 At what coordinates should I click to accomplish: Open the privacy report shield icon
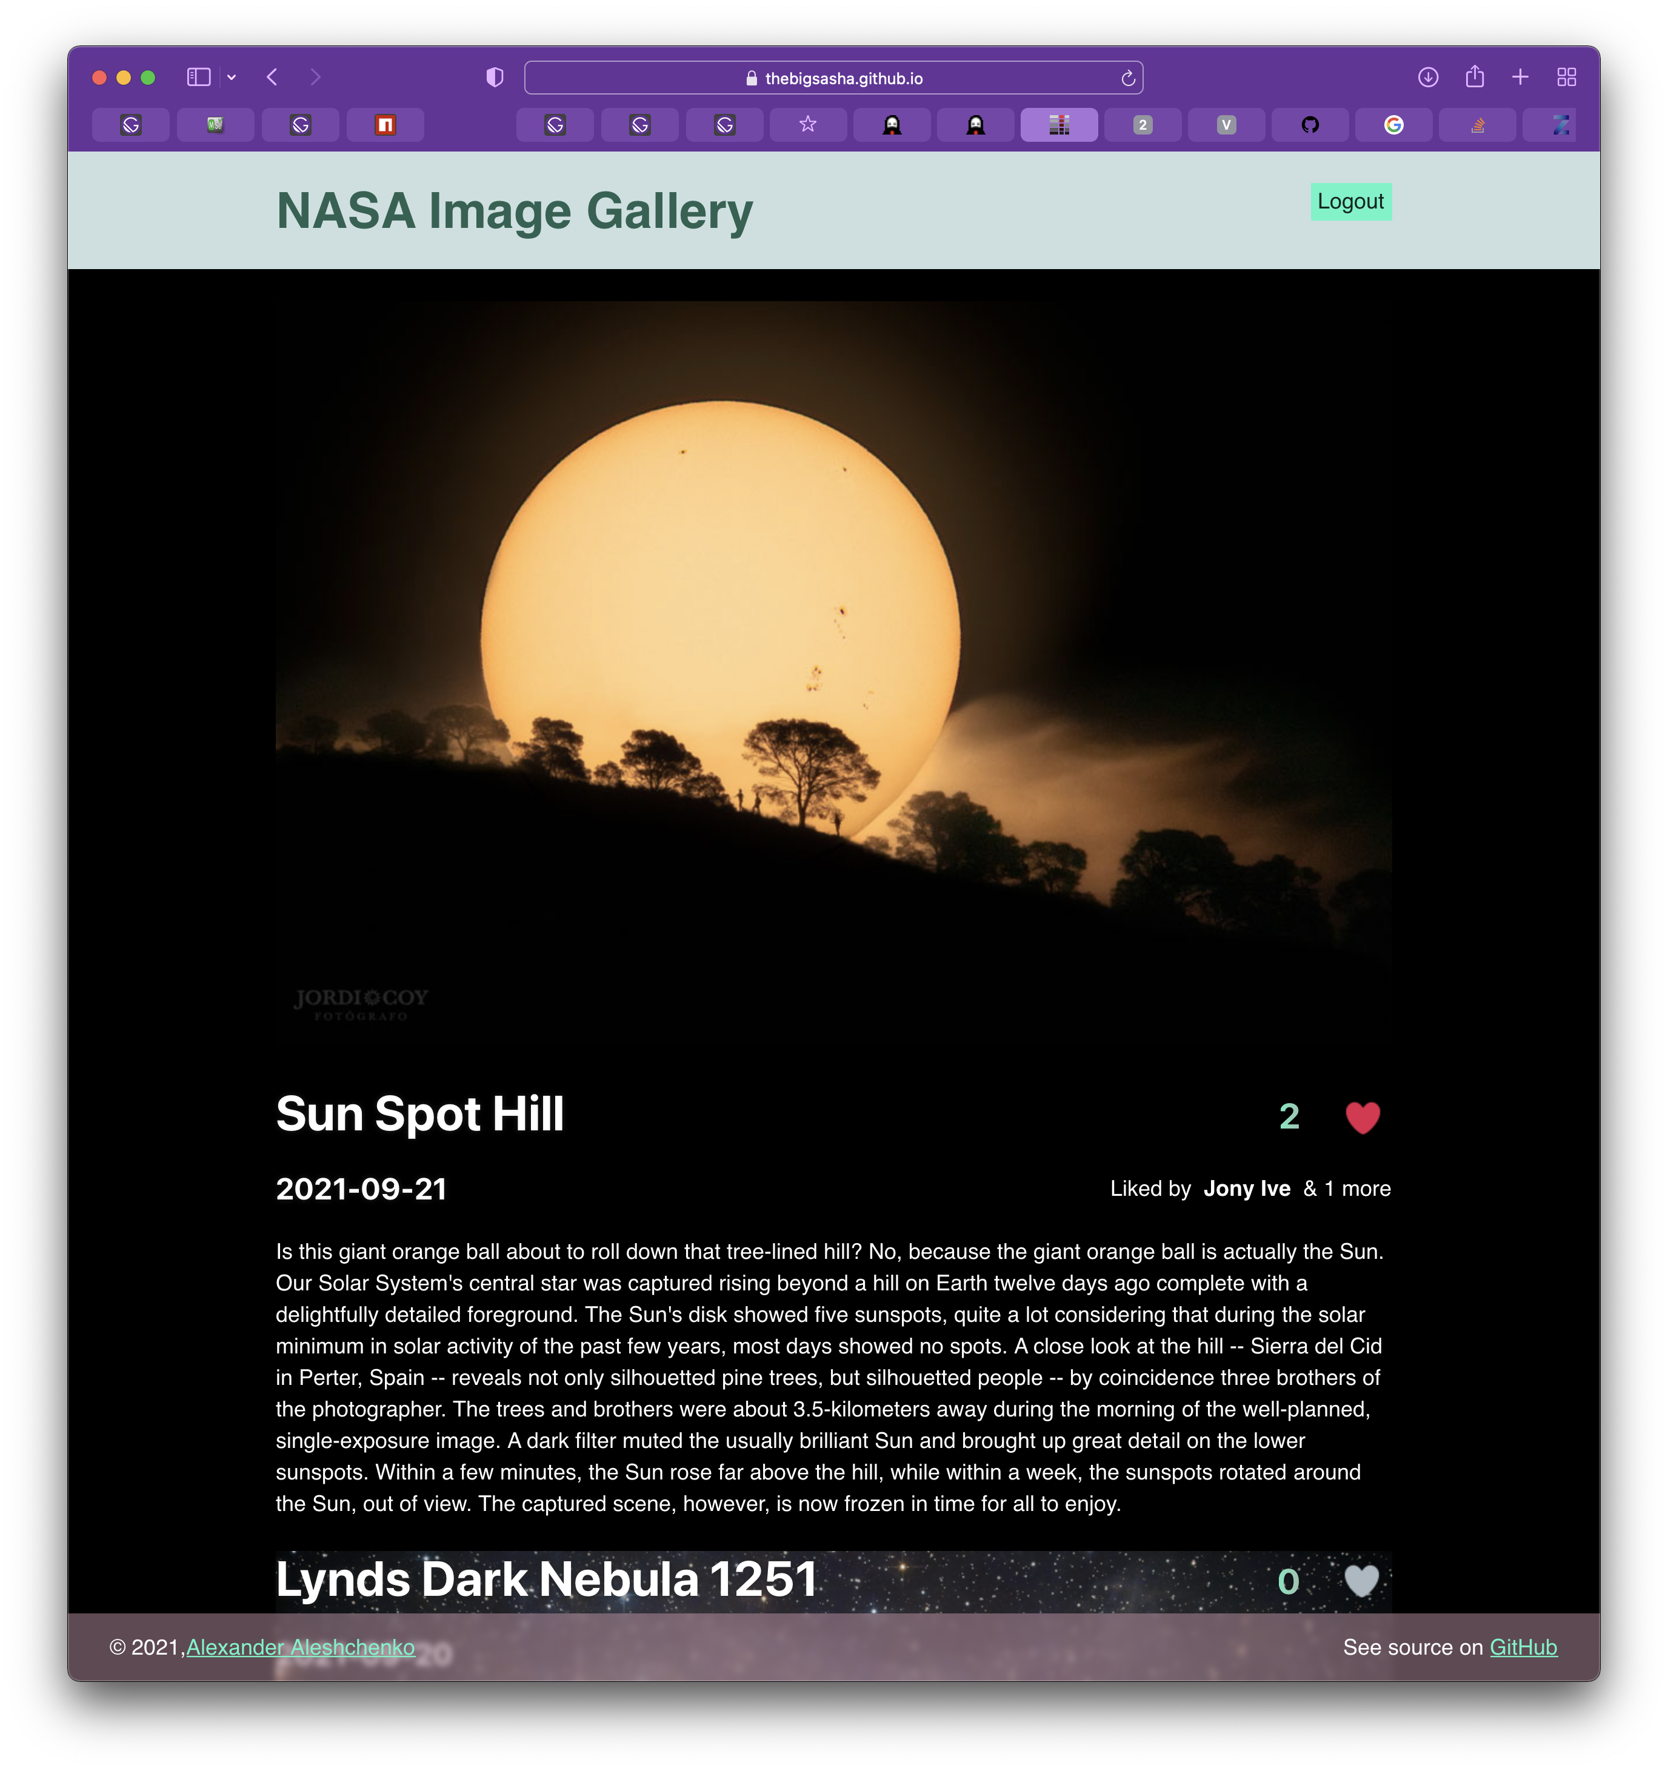click(x=495, y=78)
